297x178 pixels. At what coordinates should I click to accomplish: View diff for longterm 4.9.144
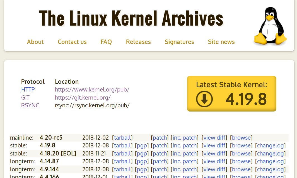[214, 169]
